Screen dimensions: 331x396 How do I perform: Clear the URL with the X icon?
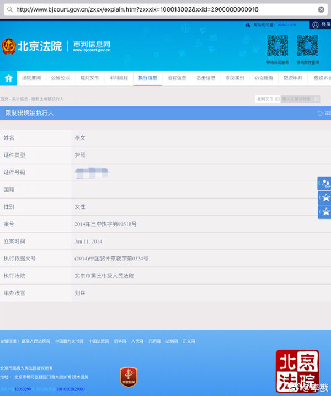[321, 9]
